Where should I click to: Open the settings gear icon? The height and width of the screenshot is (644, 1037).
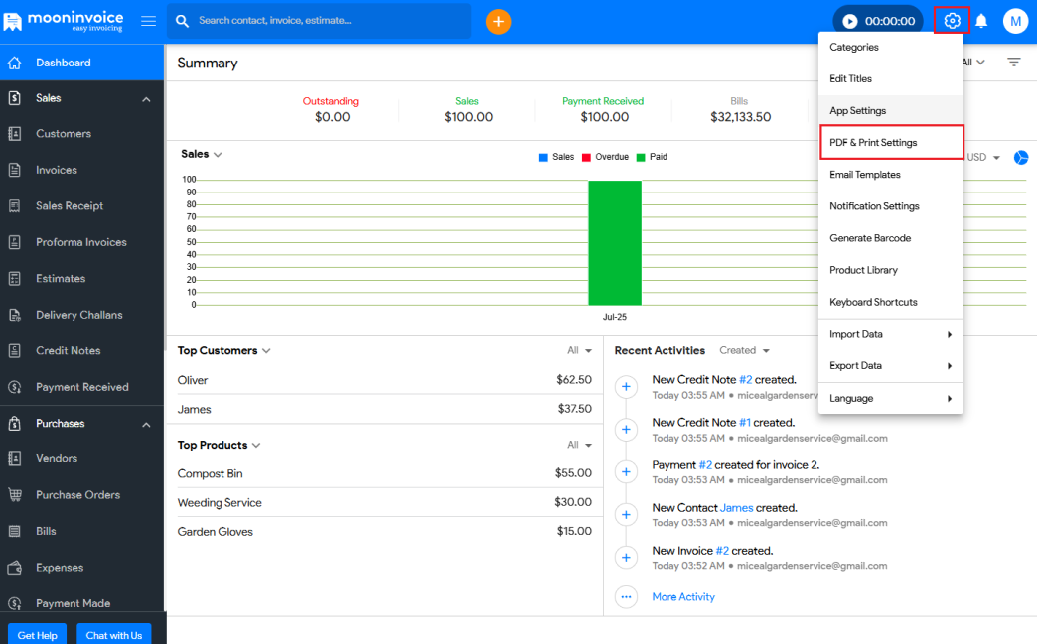[x=952, y=21]
